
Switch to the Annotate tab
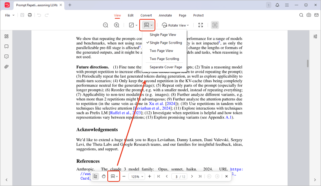[x=165, y=15]
